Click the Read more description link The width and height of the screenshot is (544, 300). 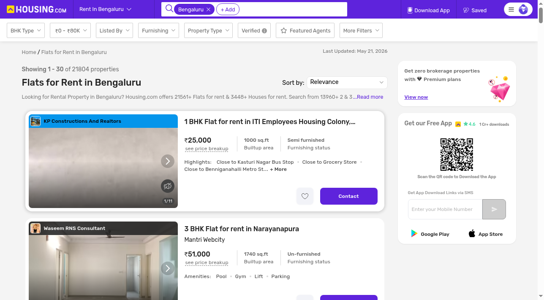click(x=370, y=97)
